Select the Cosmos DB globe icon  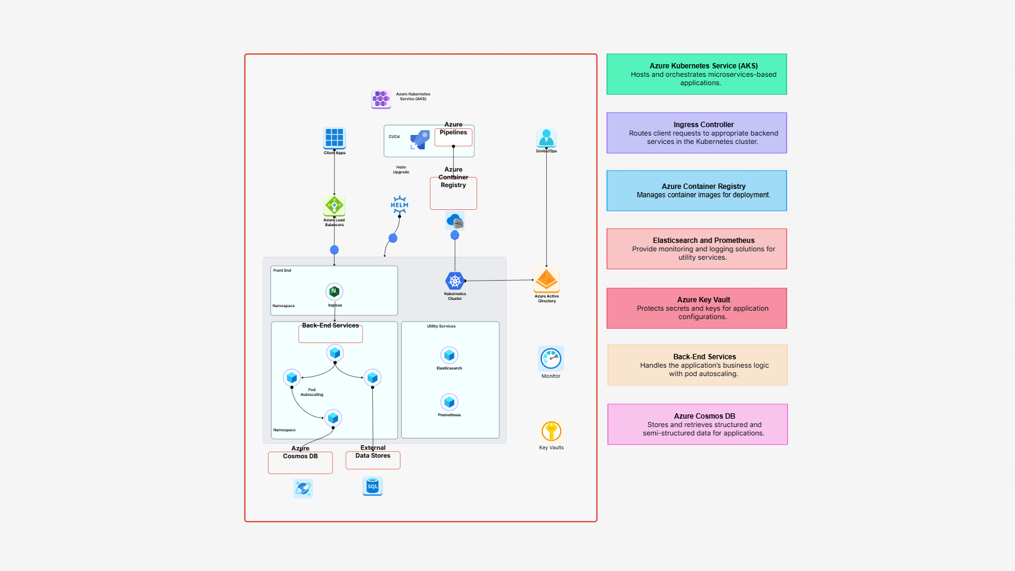point(302,488)
